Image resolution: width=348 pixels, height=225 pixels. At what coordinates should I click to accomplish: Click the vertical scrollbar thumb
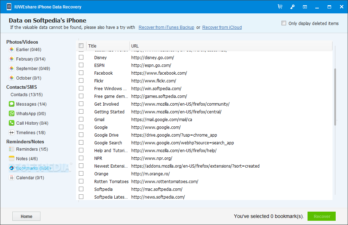[335, 97]
